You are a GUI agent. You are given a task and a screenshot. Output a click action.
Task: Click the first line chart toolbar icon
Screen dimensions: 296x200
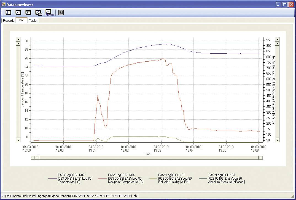click(9, 12)
